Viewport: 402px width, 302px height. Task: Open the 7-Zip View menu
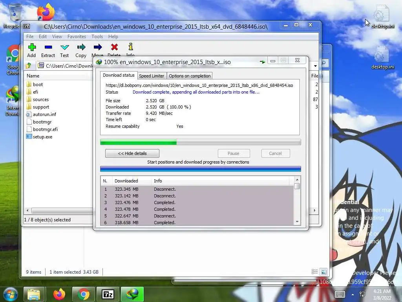click(x=57, y=37)
